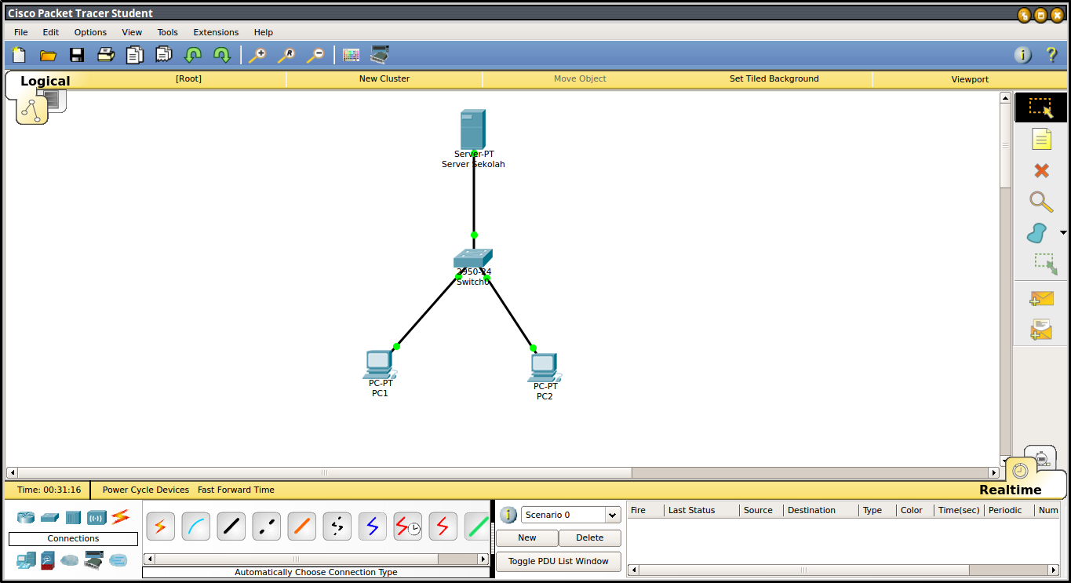Pick the Phone cable connection
Screen dimensions: 1071x583
coord(337,527)
